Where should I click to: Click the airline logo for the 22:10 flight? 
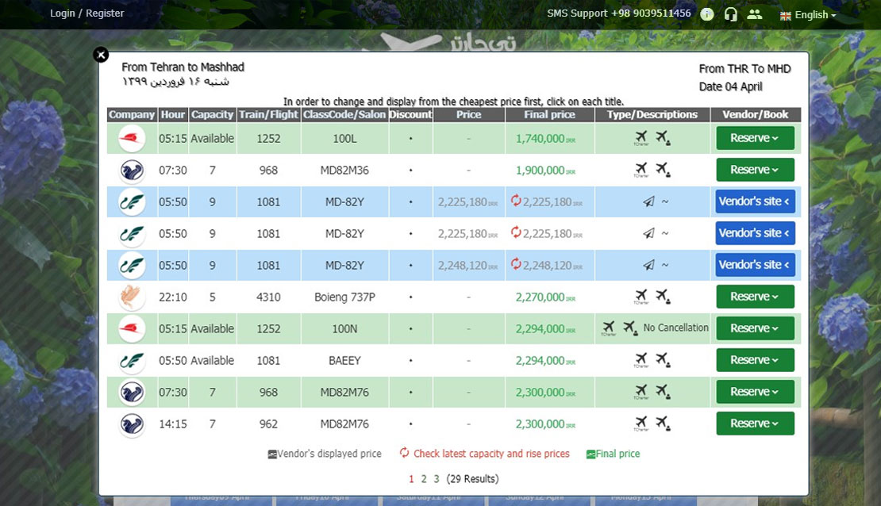coord(132,297)
